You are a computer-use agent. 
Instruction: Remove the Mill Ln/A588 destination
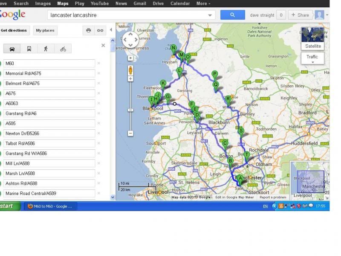click(x=99, y=163)
